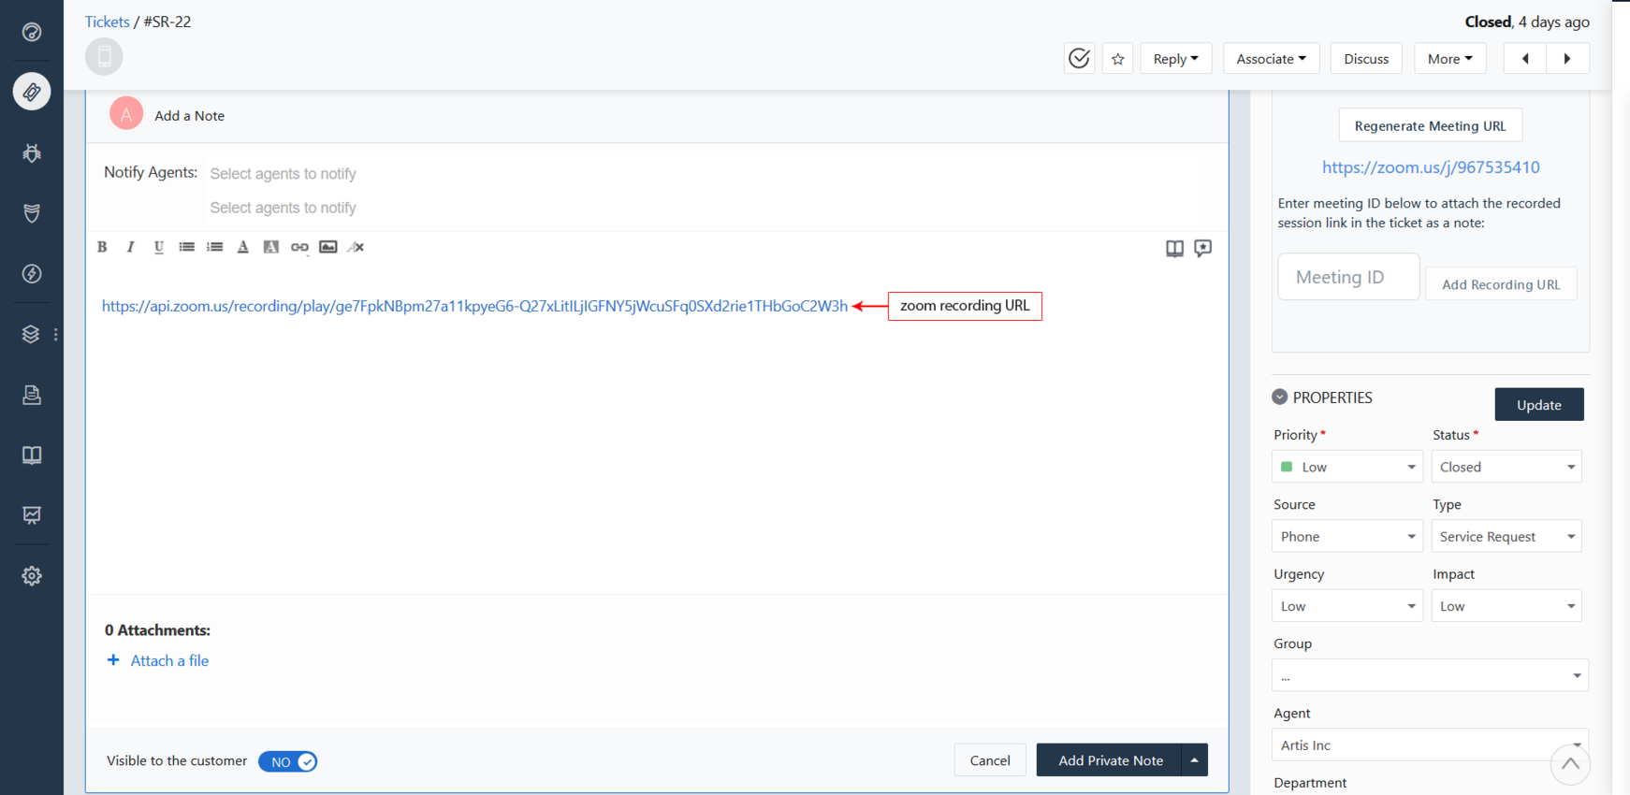Open the Impact dropdown
The image size is (1630, 795).
click(1506, 606)
